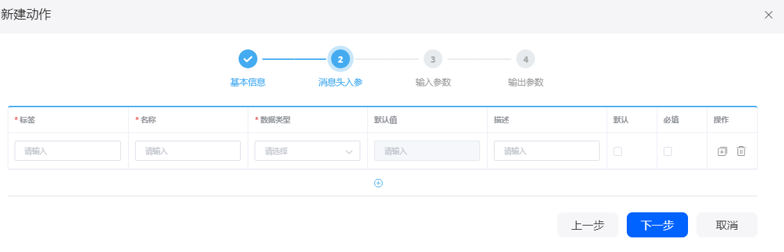784x252 pixels.
Task: Select the 基本信息 step label
Action: point(248,83)
